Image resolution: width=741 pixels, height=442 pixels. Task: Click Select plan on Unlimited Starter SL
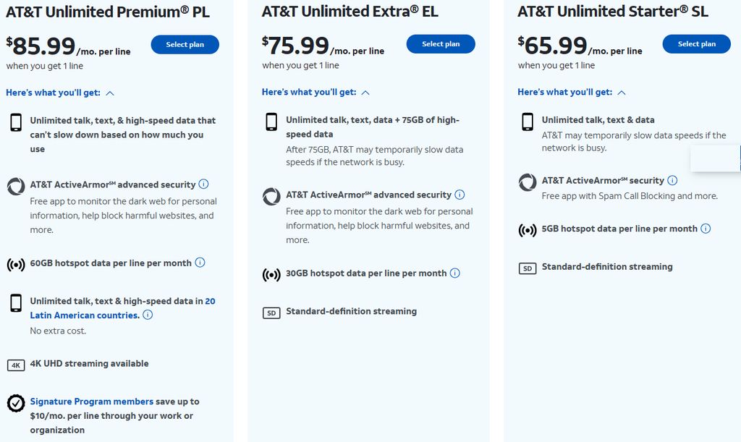pyautogui.click(x=696, y=43)
